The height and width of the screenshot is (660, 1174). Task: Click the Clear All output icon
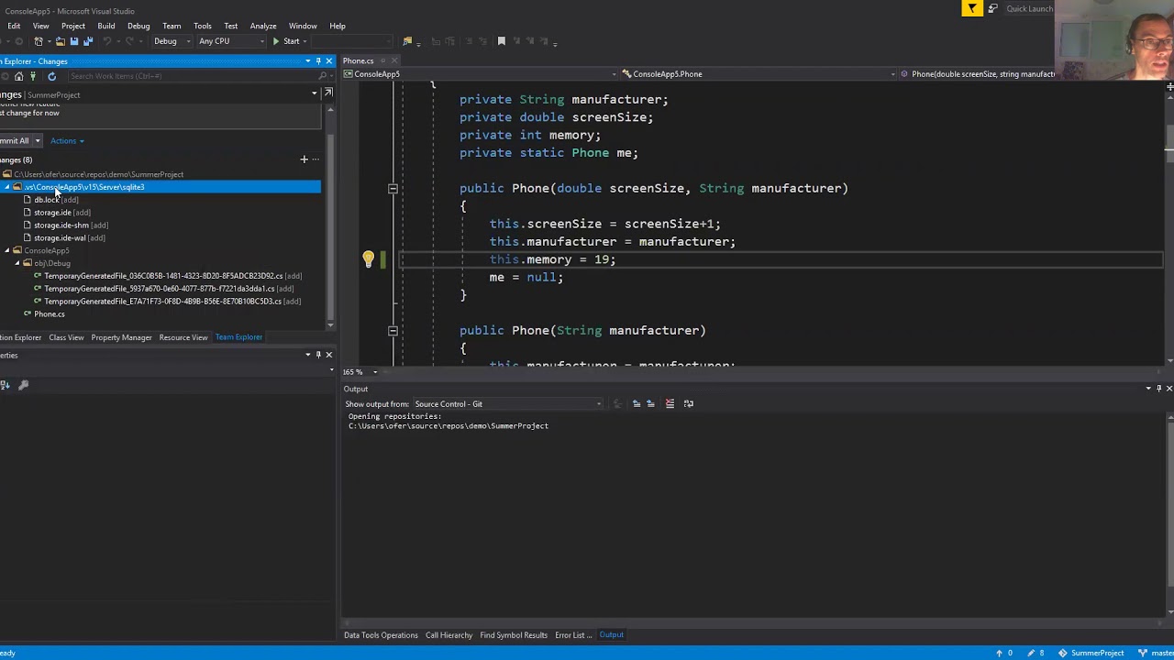coord(670,403)
